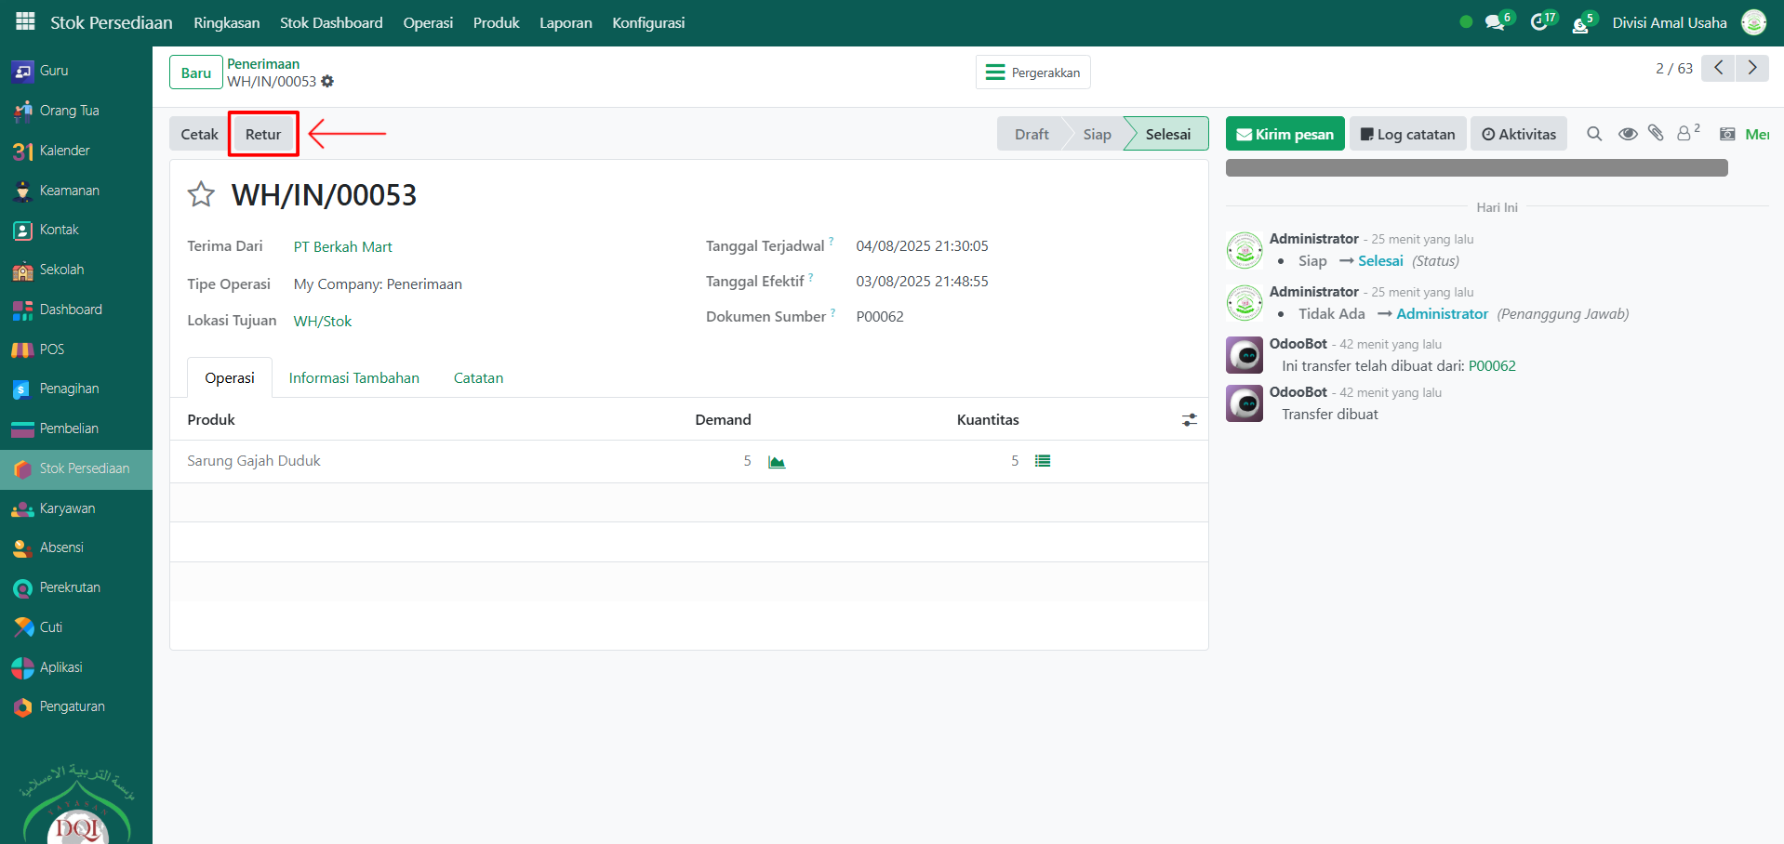Open the PT Berkah Mart link
This screenshot has height=844, width=1784.
[x=342, y=246]
